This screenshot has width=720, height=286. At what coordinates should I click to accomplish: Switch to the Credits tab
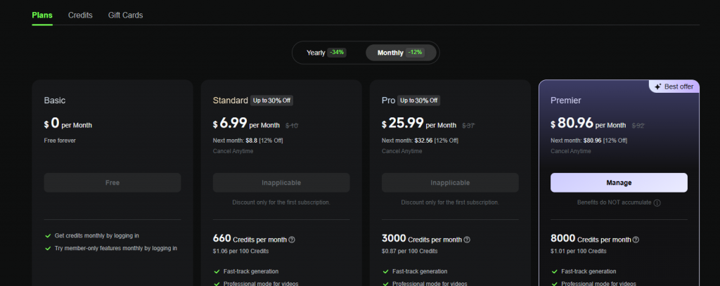click(80, 15)
